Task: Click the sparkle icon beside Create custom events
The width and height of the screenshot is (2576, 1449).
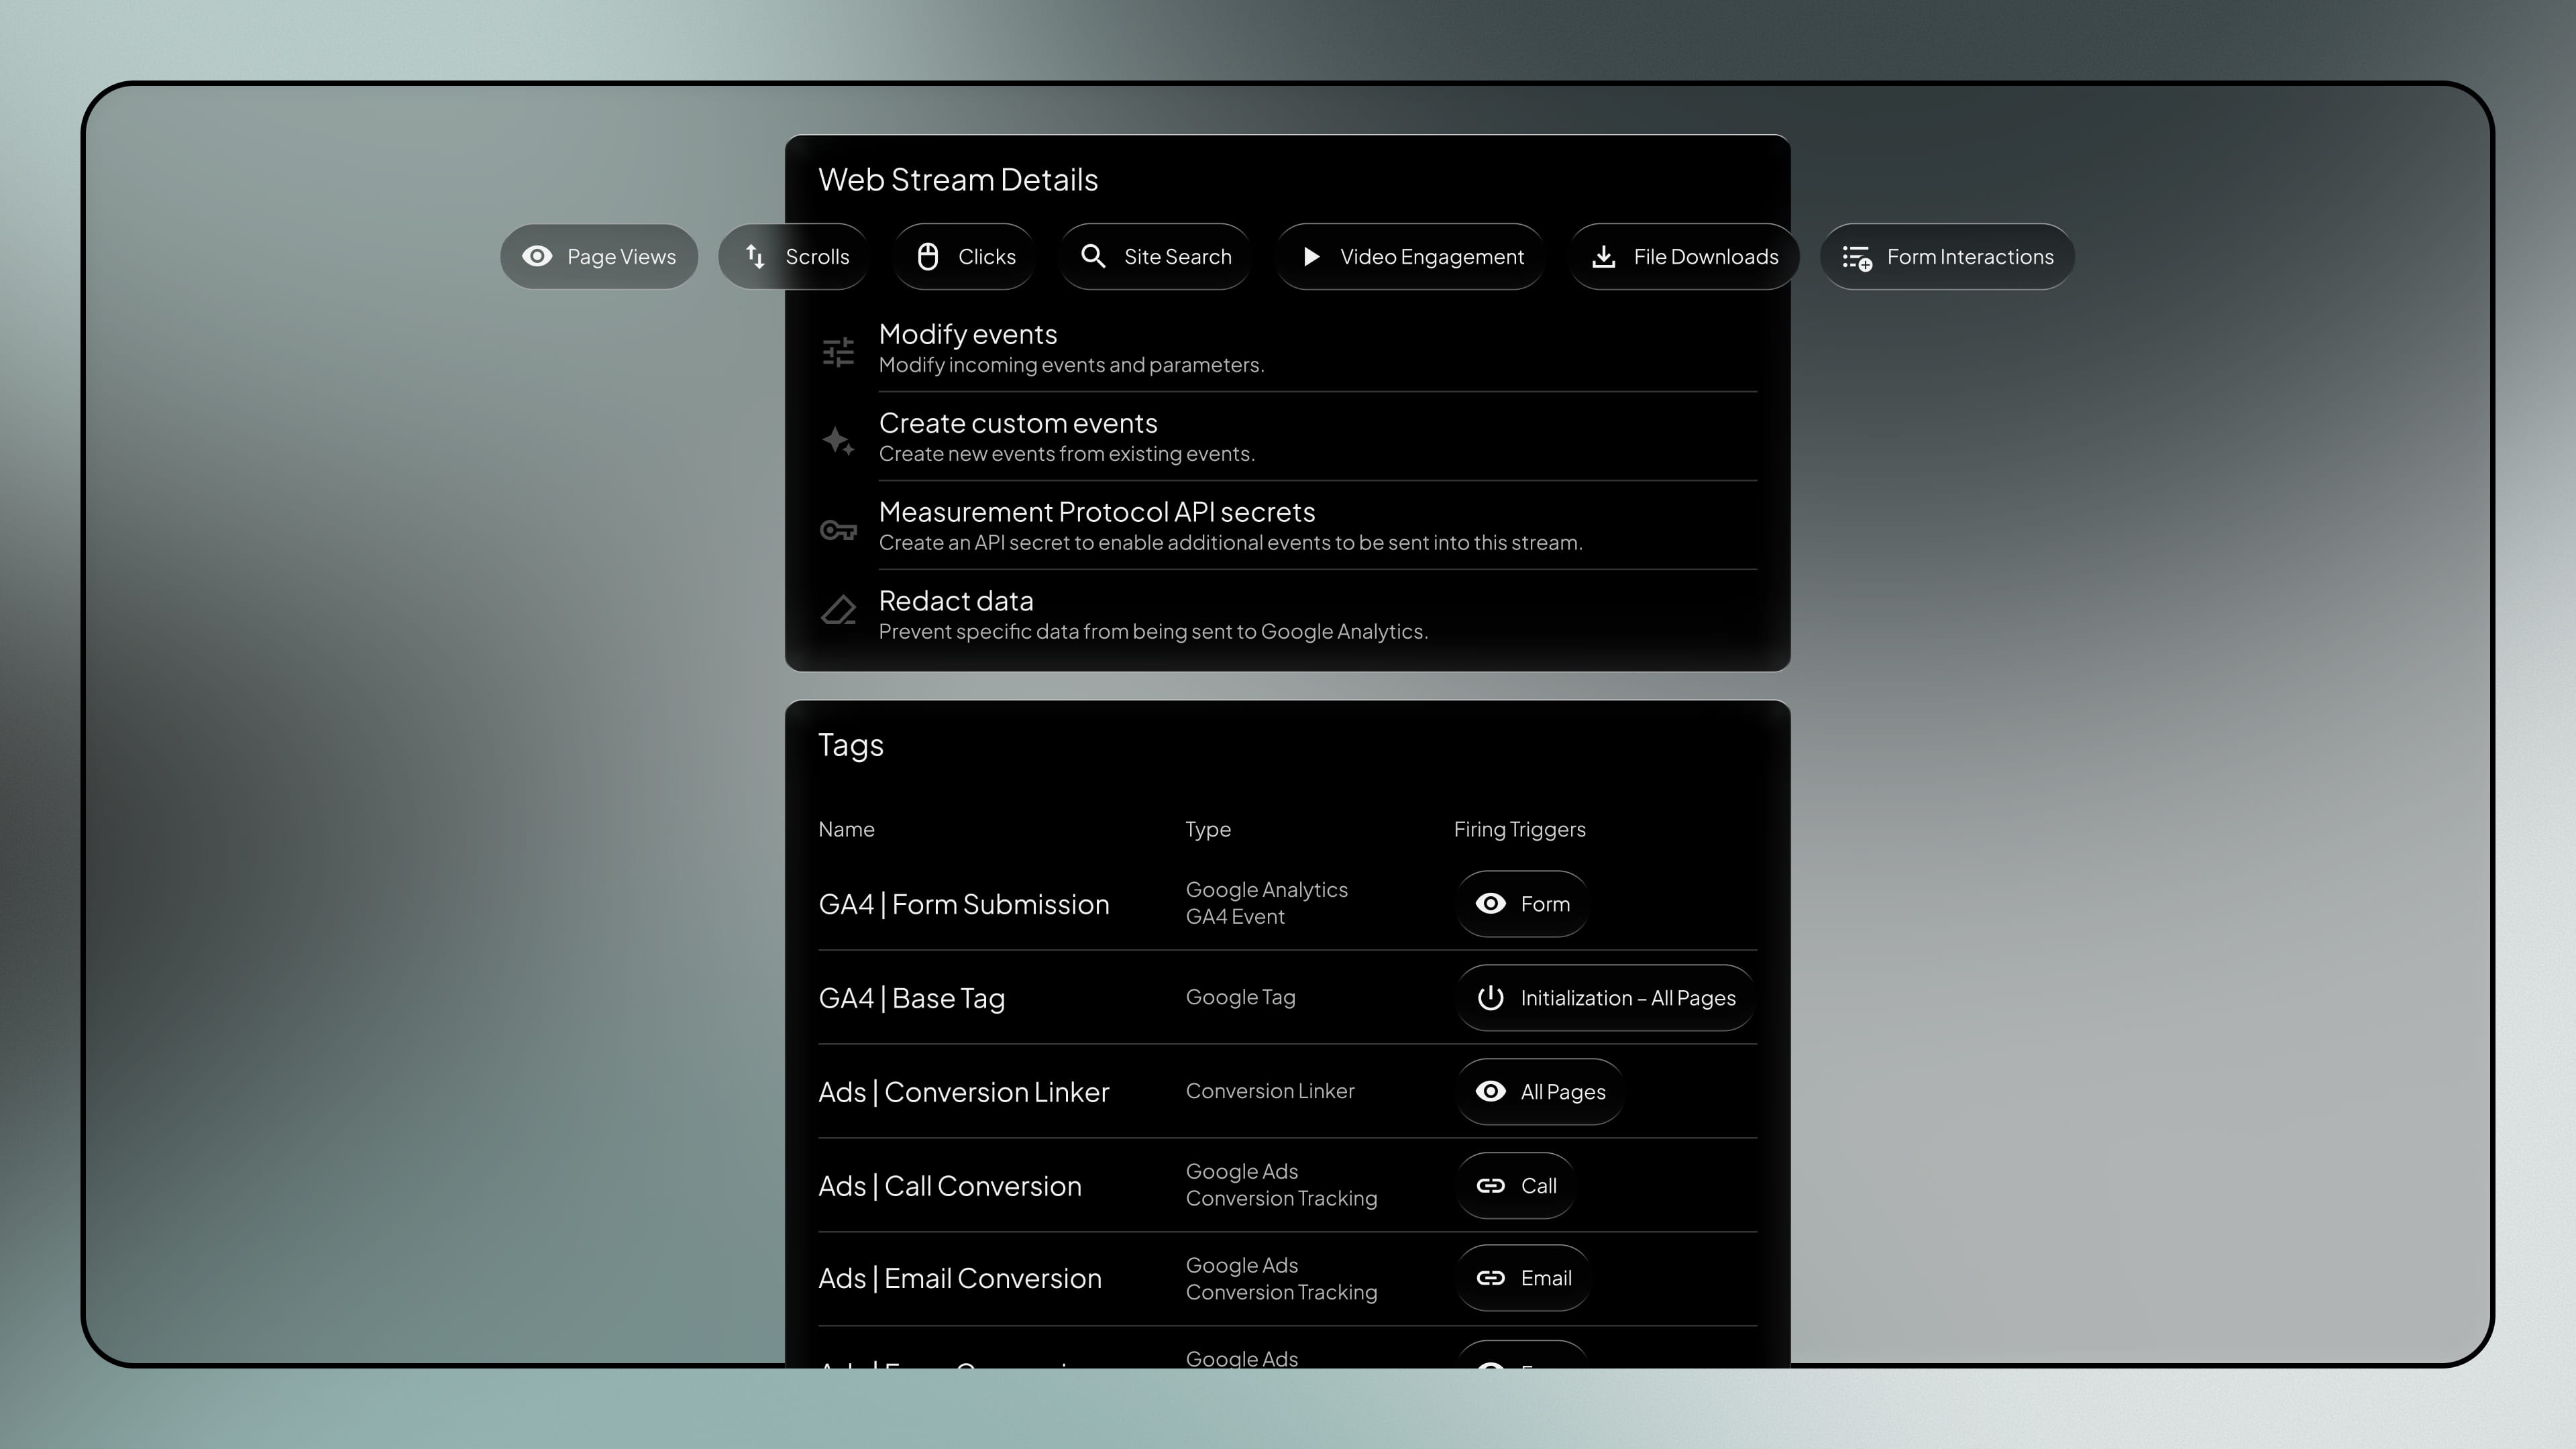Action: coord(838,440)
